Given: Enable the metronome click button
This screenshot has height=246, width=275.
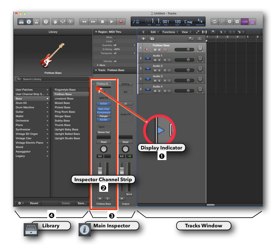Looking at the screenshot, I should 253,21.
